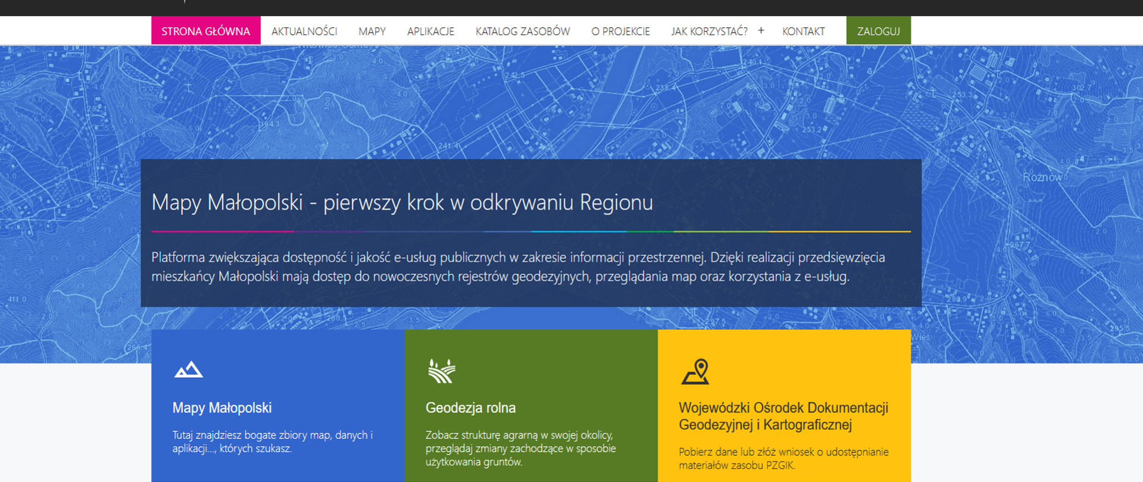Navigate to O projekcie page
1143x482 pixels.
[x=620, y=31]
